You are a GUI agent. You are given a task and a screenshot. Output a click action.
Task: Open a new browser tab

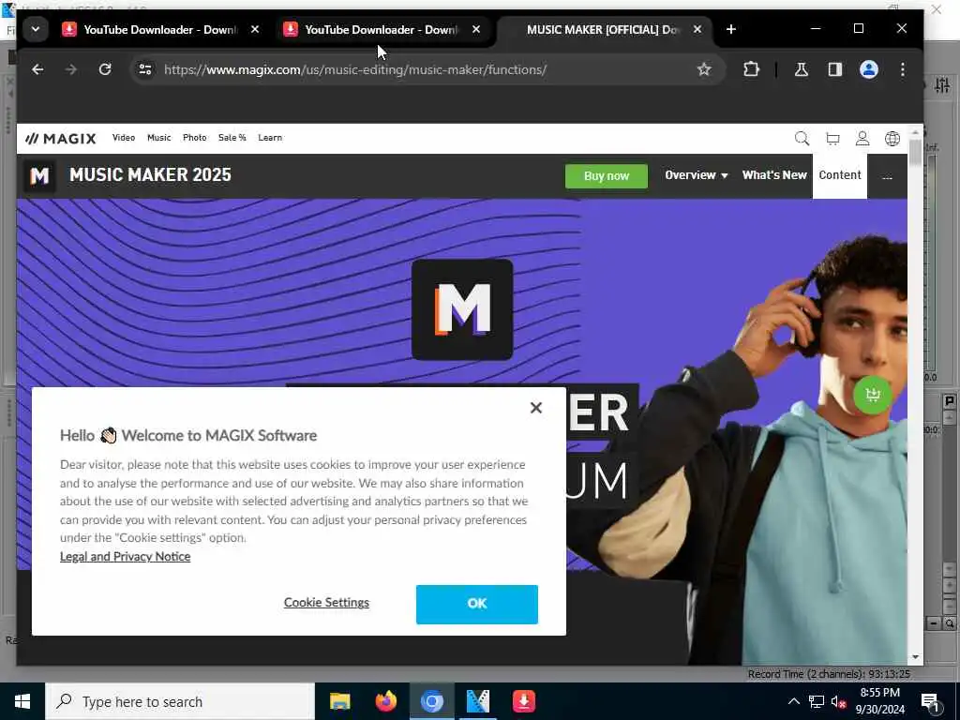(x=731, y=29)
